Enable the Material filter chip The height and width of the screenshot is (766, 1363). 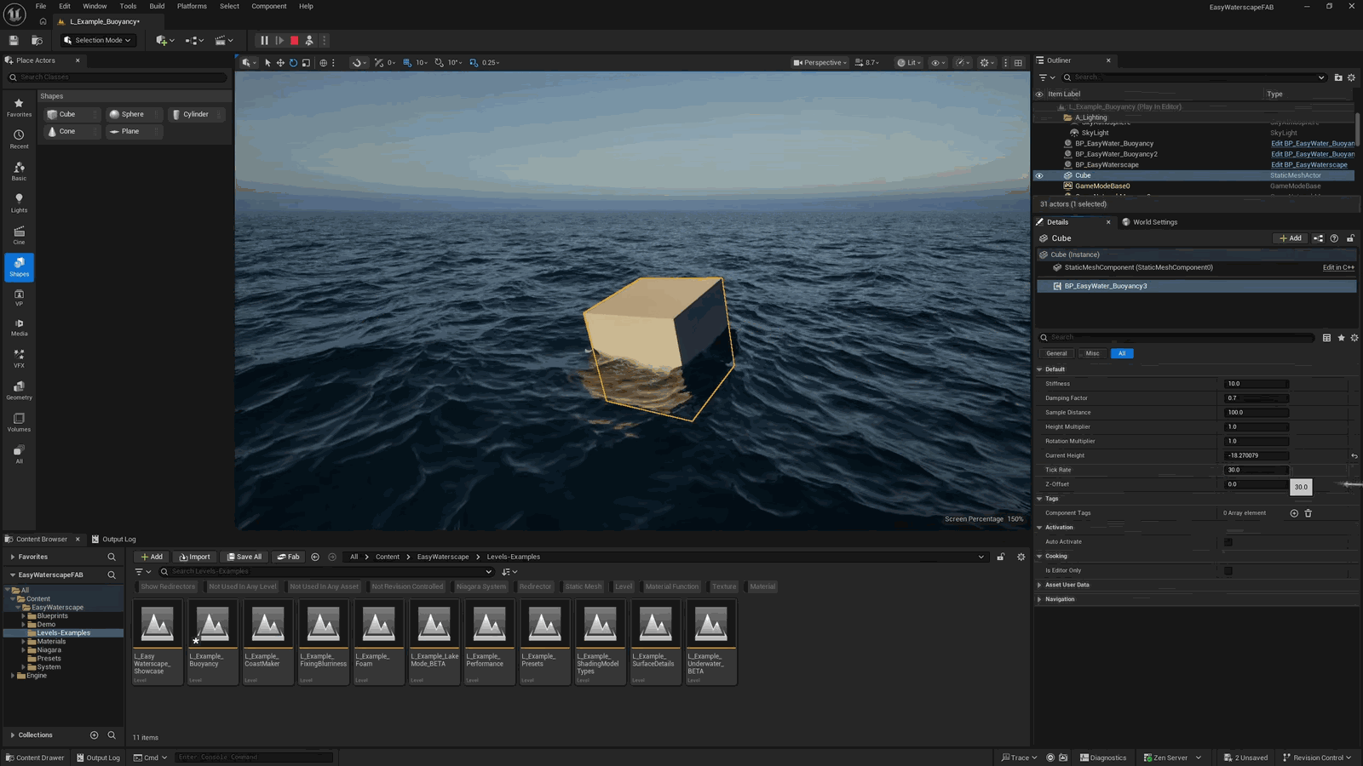click(x=762, y=586)
